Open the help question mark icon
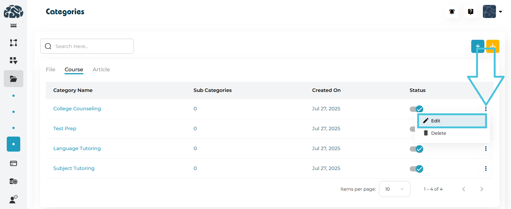This screenshot has height=209, width=511. click(x=470, y=12)
